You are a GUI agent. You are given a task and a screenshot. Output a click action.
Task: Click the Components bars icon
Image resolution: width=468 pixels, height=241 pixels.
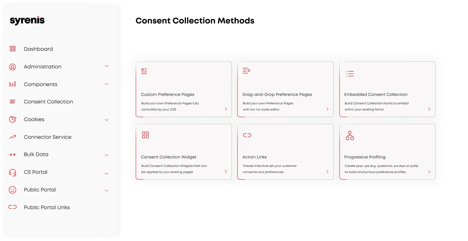[13, 84]
